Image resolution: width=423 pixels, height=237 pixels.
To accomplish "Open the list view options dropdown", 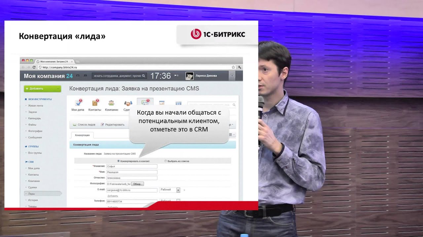I will (233, 135).
